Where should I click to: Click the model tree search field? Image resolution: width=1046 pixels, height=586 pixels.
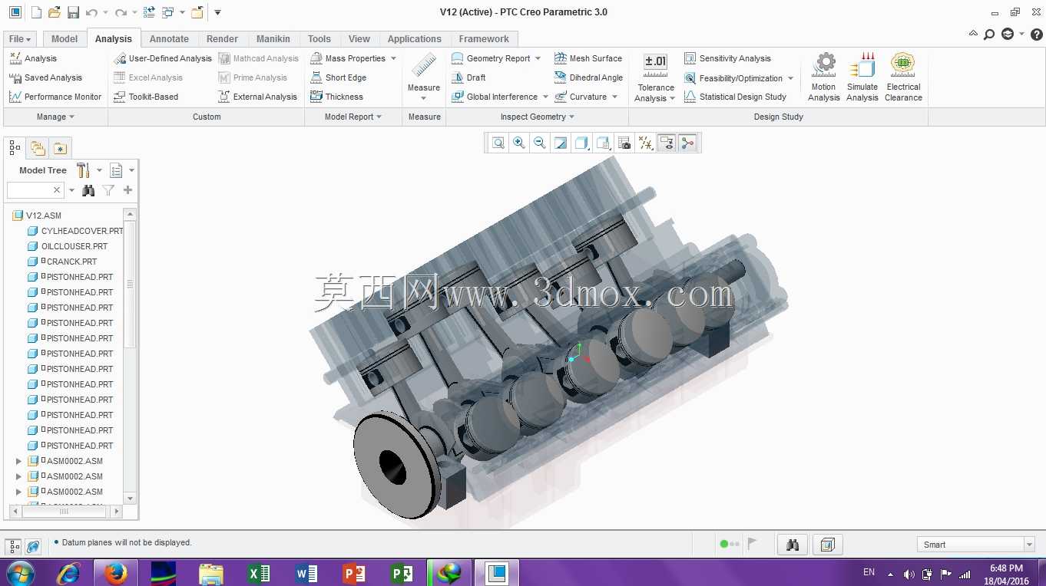click(35, 190)
